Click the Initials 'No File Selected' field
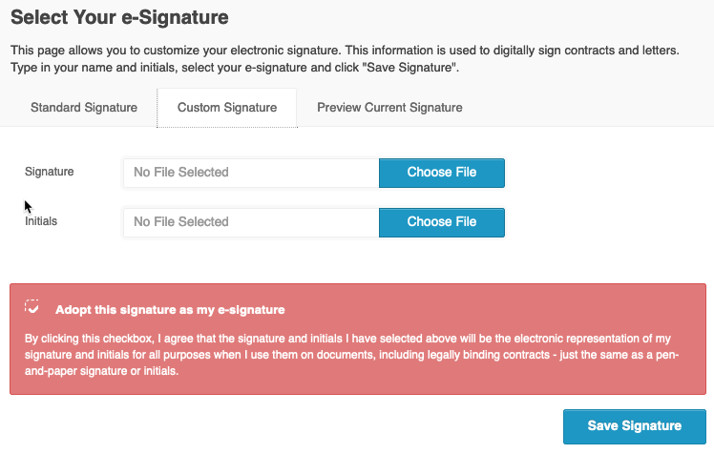 (x=251, y=222)
